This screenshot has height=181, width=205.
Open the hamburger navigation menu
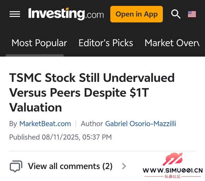pyautogui.click(x=15, y=14)
